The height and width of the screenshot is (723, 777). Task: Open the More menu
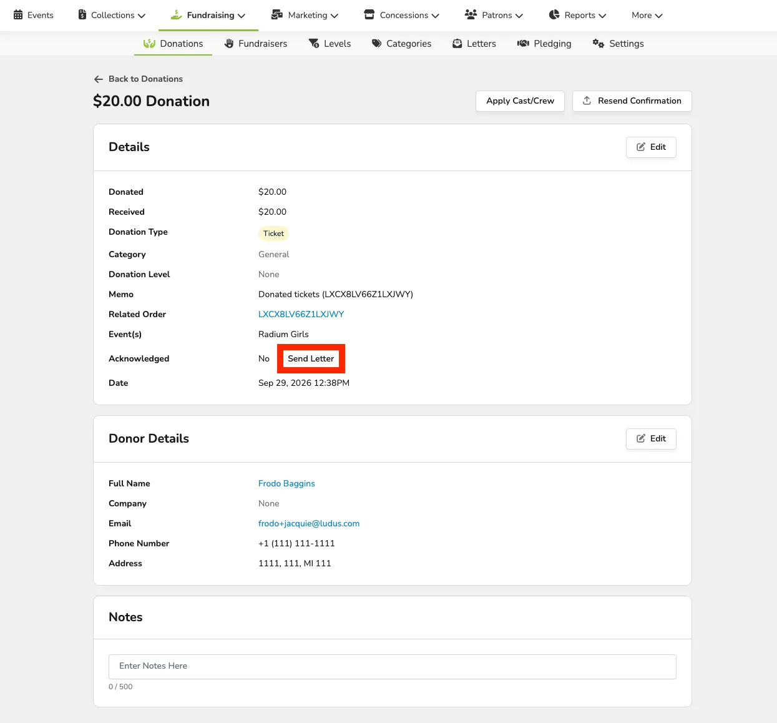(647, 15)
